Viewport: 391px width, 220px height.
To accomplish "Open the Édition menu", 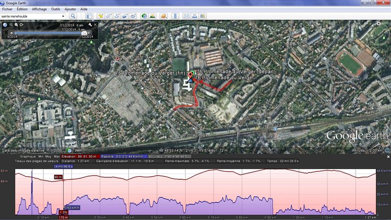I will click(x=22, y=9).
